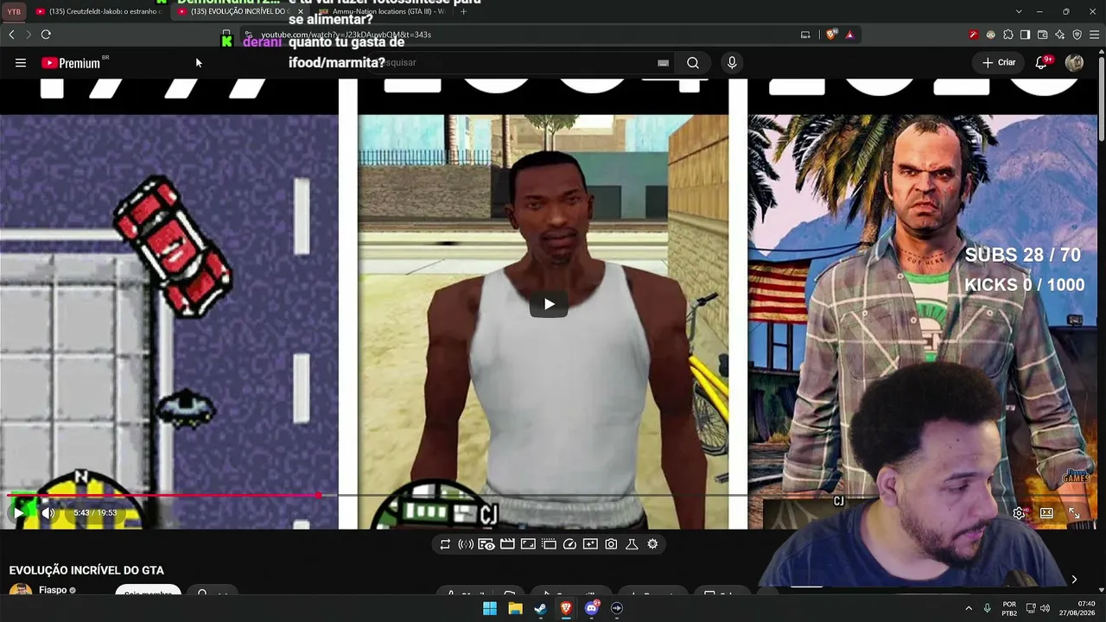Toggle theater mode on the player

click(x=1046, y=513)
